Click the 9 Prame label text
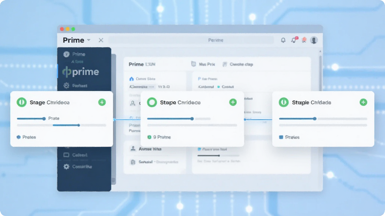This screenshot has height=216, width=385. pyautogui.click(x=162, y=137)
